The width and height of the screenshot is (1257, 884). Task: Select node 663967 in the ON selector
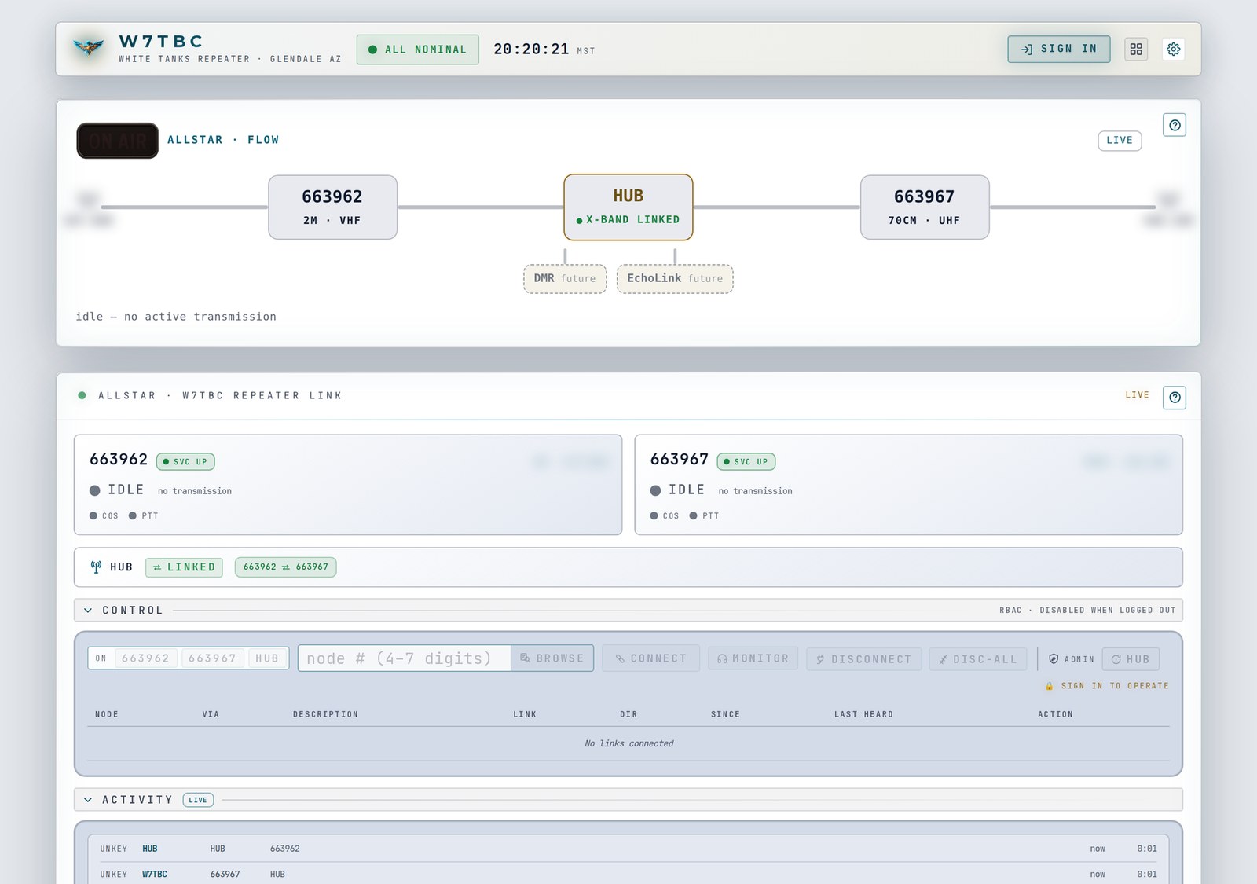(x=212, y=658)
